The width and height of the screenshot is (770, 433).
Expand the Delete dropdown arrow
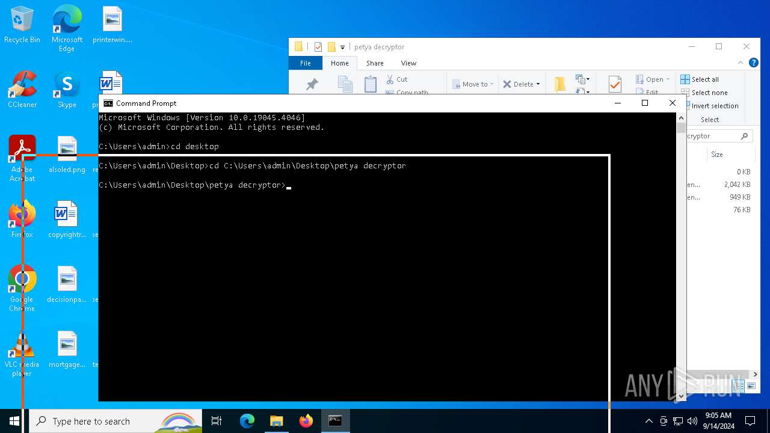pos(538,84)
